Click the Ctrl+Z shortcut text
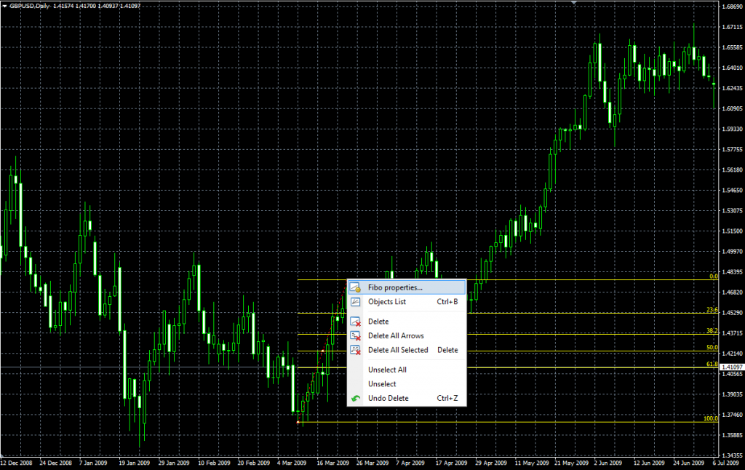This screenshot has width=745, height=470. pos(447,398)
